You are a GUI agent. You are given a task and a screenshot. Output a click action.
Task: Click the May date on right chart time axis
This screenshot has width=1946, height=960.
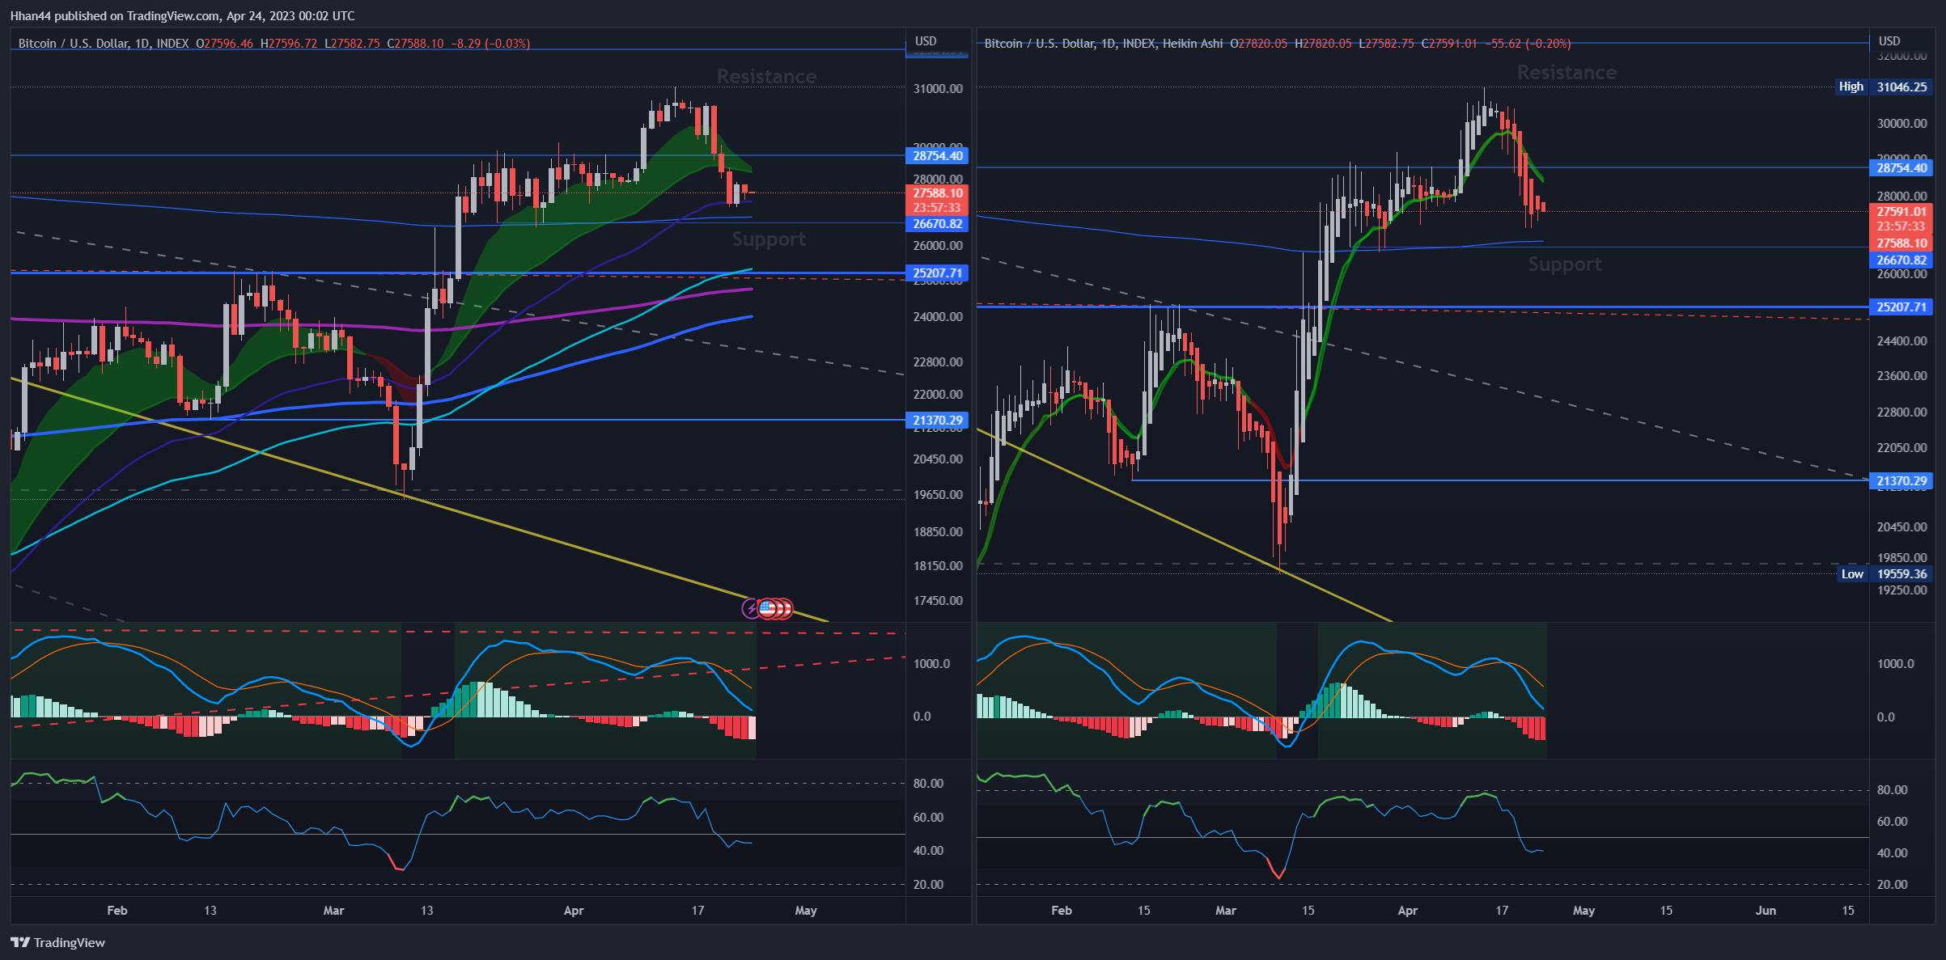(x=1584, y=911)
